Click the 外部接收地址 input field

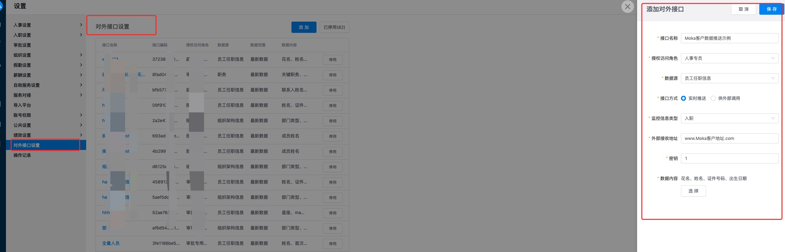[730, 138]
